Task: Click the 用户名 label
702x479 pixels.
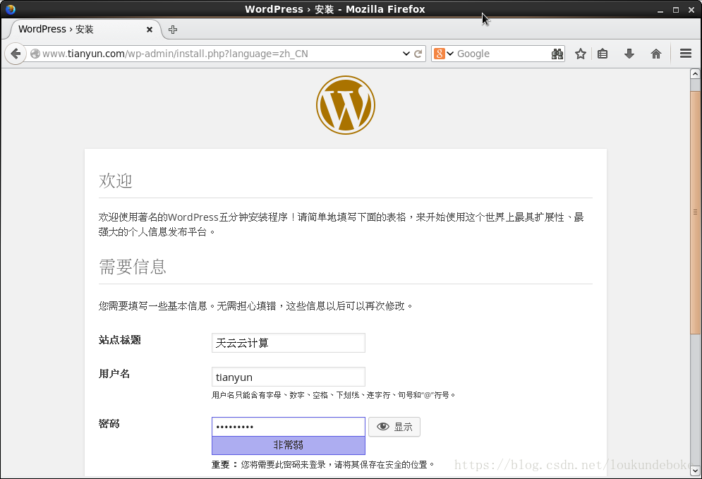Action: [114, 374]
